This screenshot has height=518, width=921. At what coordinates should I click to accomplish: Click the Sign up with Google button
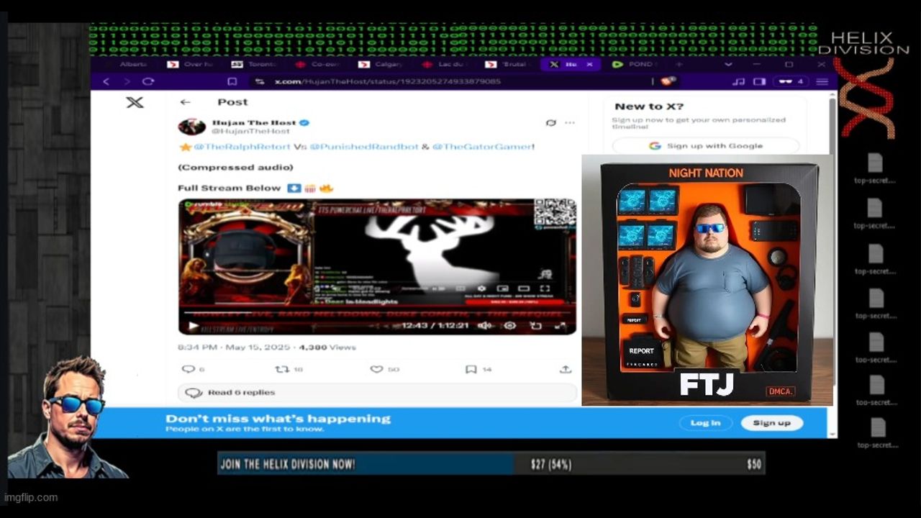[x=705, y=146]
